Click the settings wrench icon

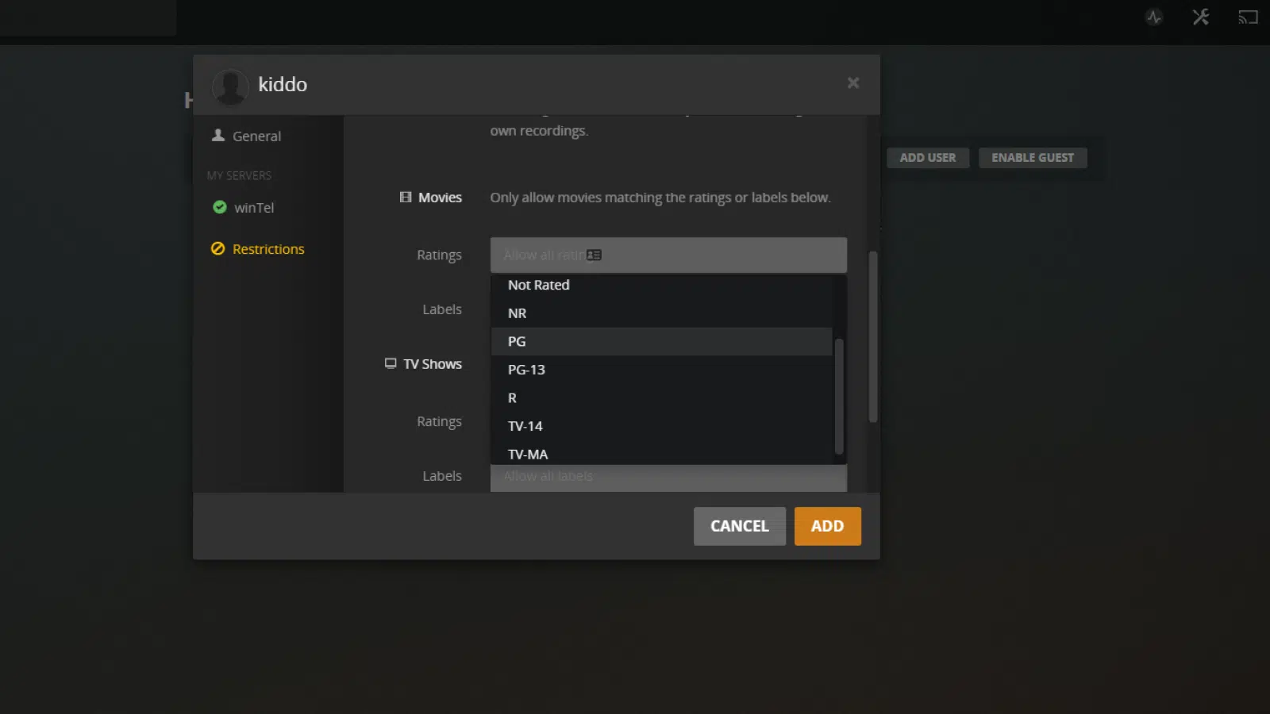point(1200,17)
